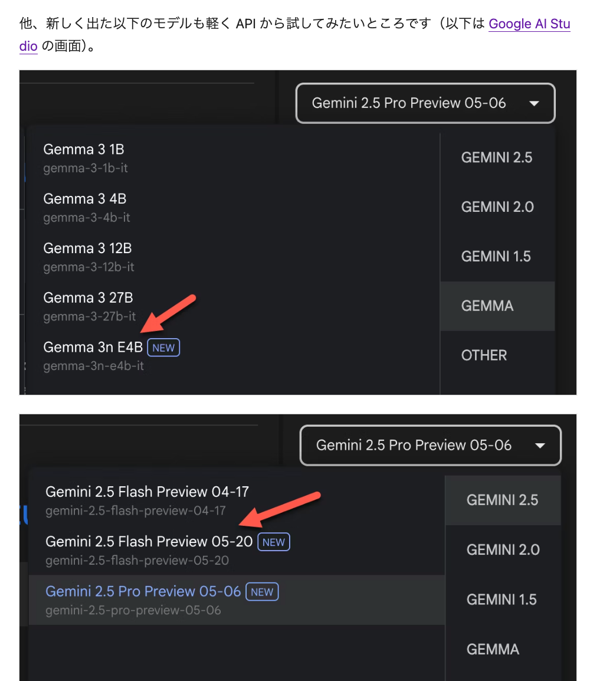Open the Google AI Studio link
590x681 pixels.
point(529,24)
